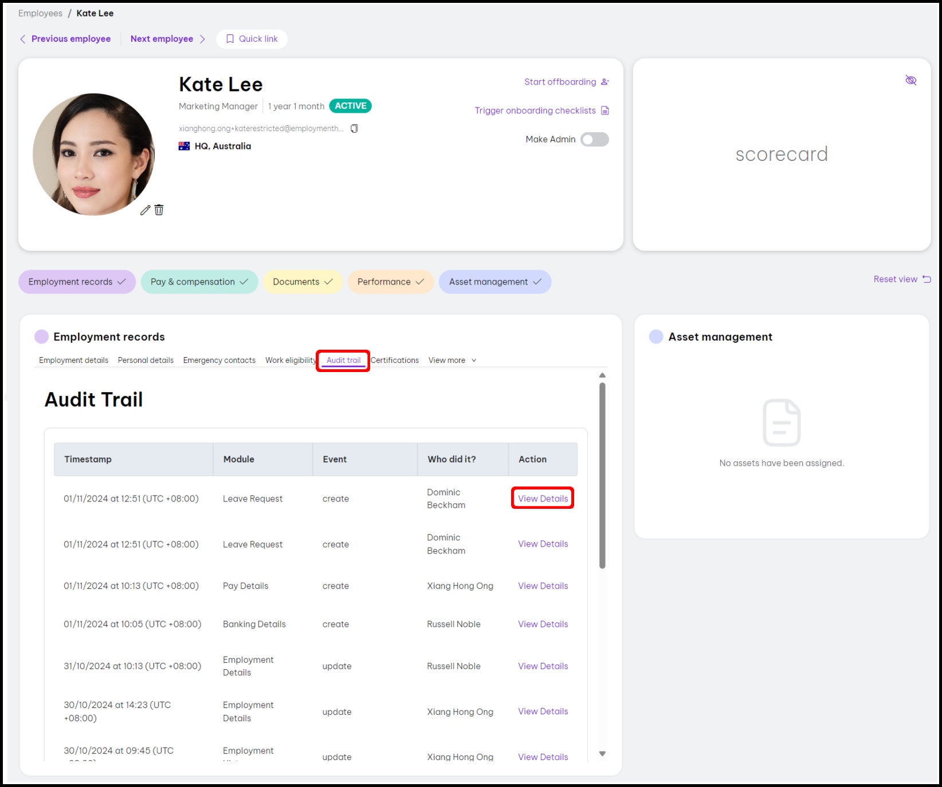
Task: Enable the Make Admin toggle
Action: click(594, 140)
